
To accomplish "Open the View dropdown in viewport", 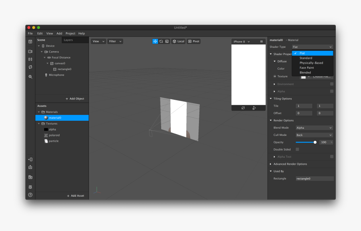I will (x=98, y=42).
